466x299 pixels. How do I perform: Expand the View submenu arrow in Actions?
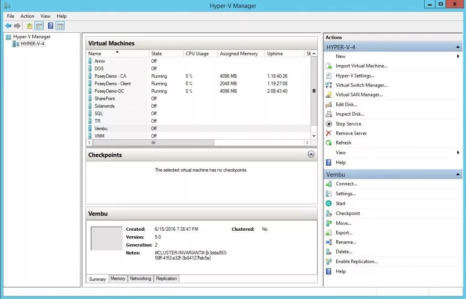click(x=458, y=152)
